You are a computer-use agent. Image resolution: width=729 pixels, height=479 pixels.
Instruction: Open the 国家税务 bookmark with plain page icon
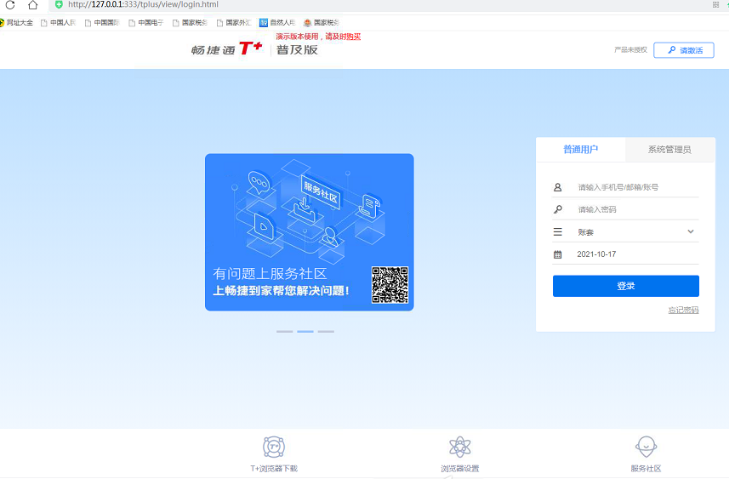click(190, 22)
